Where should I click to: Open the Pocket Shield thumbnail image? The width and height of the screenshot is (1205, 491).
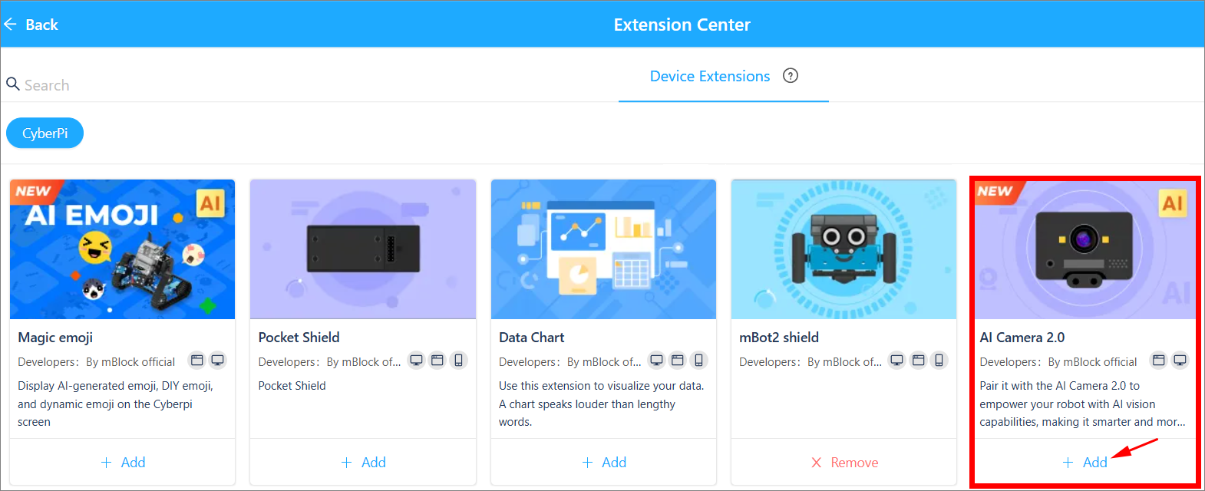tap(363, 249)
